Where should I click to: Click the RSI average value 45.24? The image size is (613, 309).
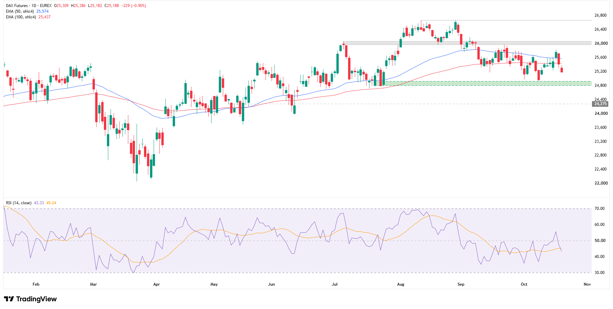coord(51,203)
